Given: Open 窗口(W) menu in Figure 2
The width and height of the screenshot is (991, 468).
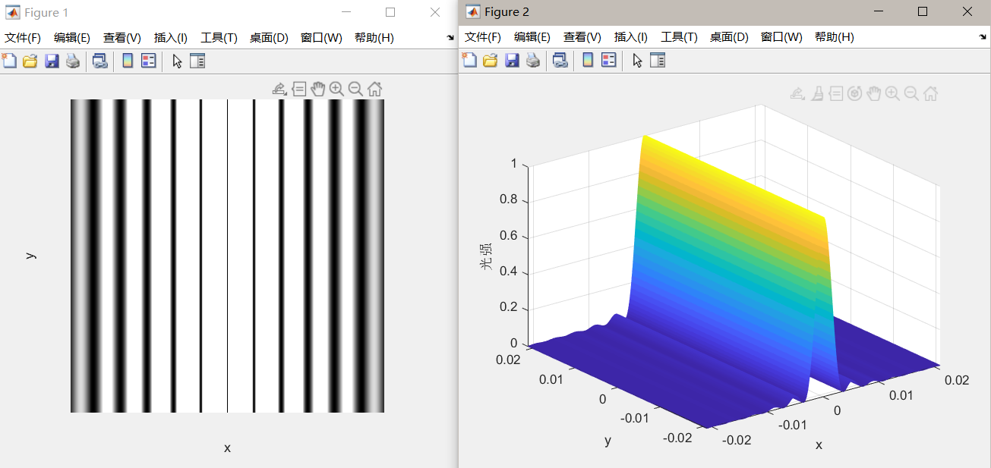Looking at the screenshot, I should pyautogui.click(x=781, y=37).
